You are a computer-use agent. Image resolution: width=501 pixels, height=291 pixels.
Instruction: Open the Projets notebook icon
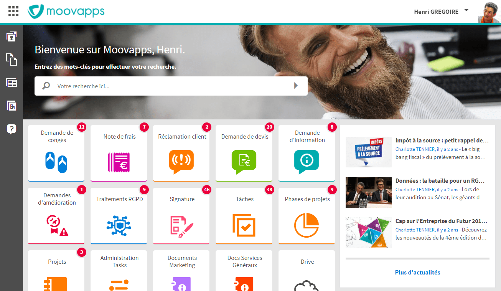pyautogui.click(x=56, y=284)
